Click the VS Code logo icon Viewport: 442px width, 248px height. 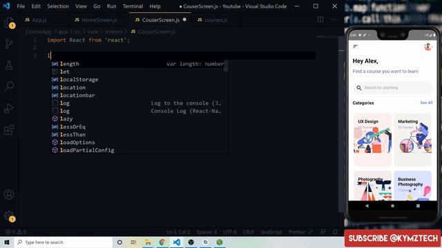[x=6, y=6]
